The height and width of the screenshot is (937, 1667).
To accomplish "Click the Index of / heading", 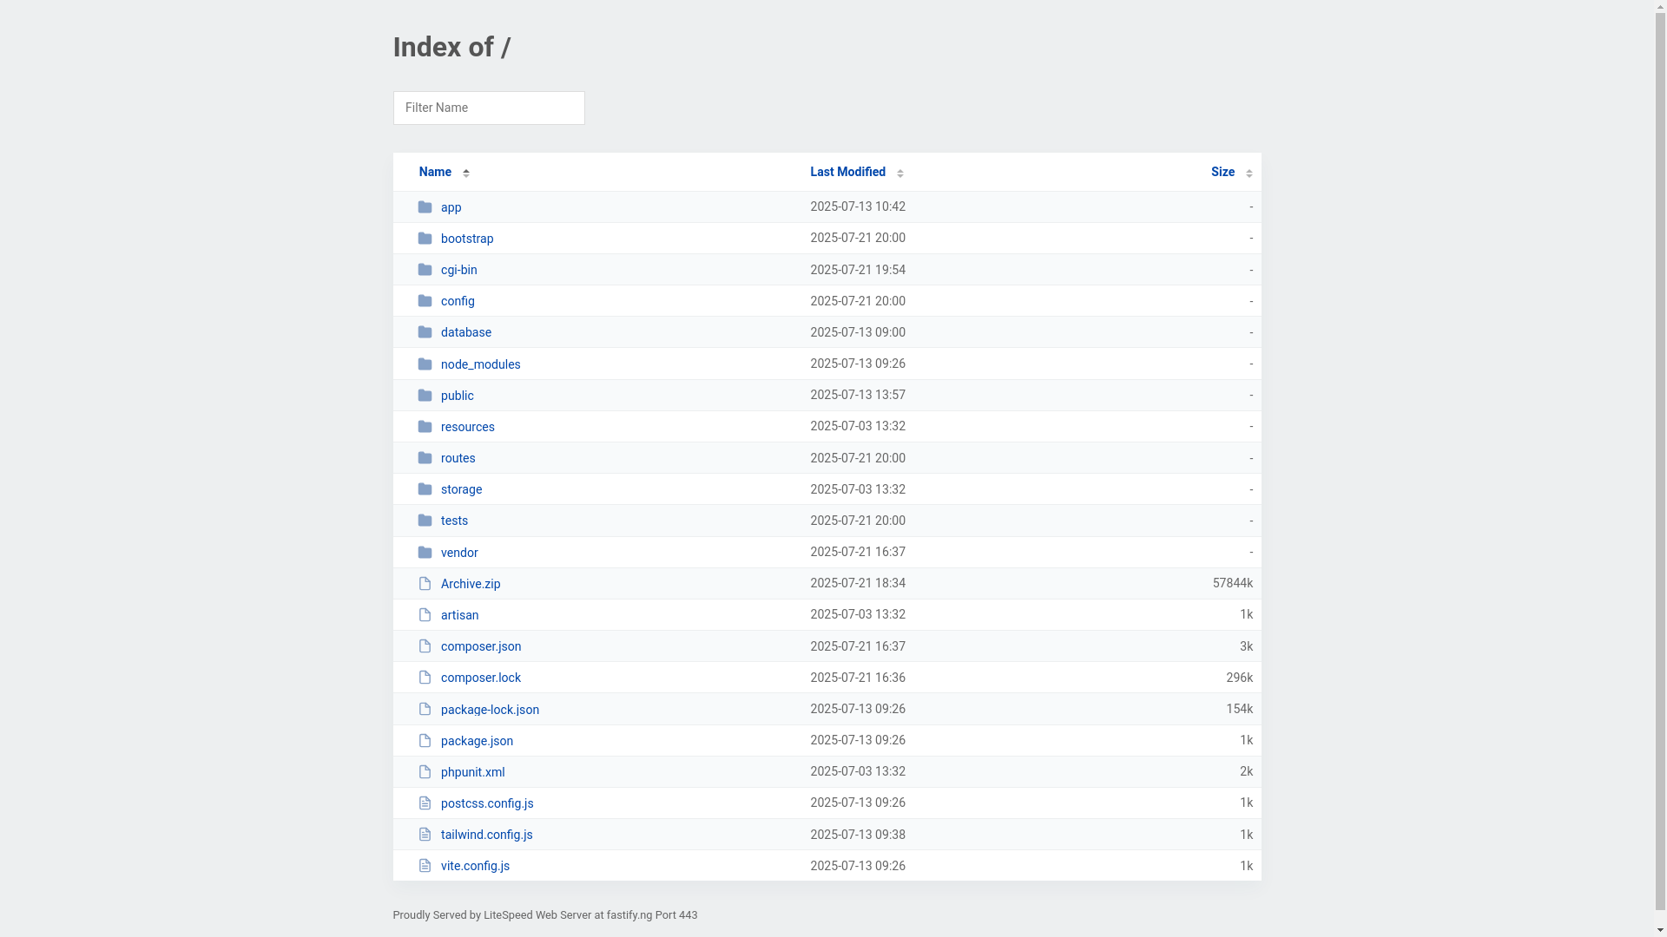I will (x=451, y=47).
